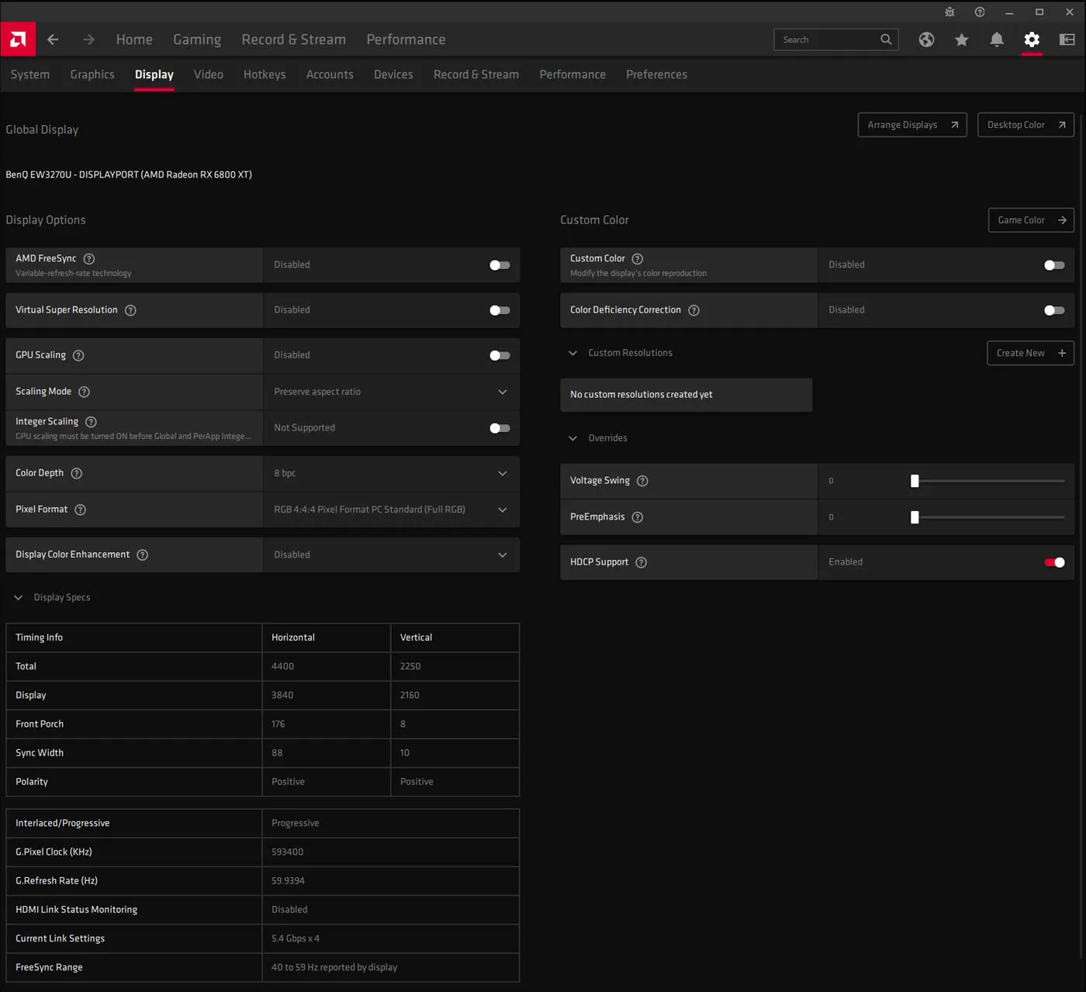This screenshot has width=1086, height=992.
Task: Switch to the Devices tab
Action: (x=393, y=74)
